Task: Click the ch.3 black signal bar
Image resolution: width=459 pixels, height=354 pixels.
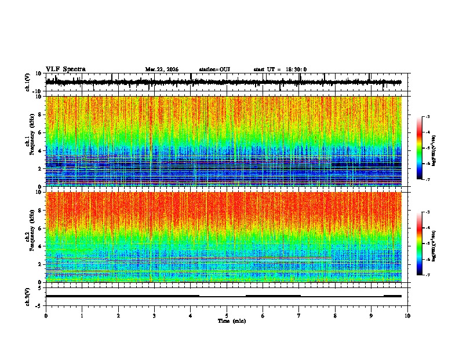Action: click(223, 296)
